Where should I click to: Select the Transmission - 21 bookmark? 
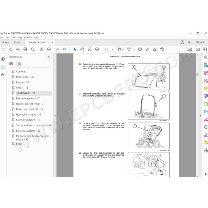tap(26, 93)
